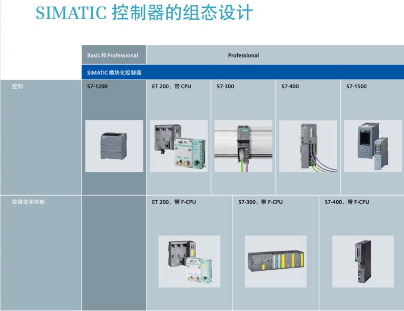Click the 'S7-300' column label
This screenshot has height=311, width=404.
225,86
